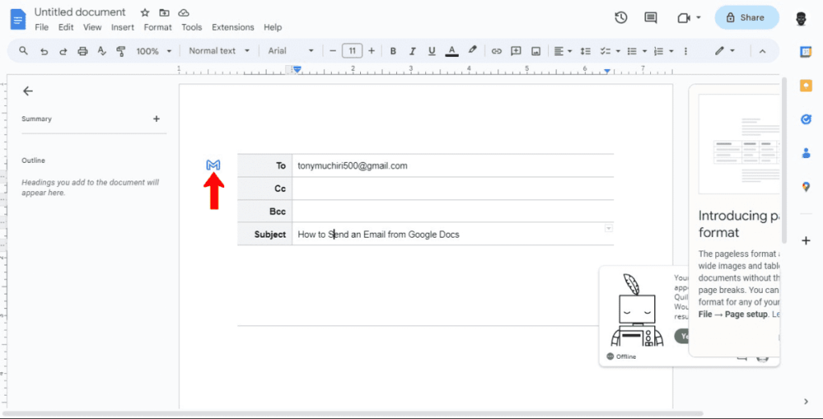Insert an image from the toolbar

coord(536,51)
